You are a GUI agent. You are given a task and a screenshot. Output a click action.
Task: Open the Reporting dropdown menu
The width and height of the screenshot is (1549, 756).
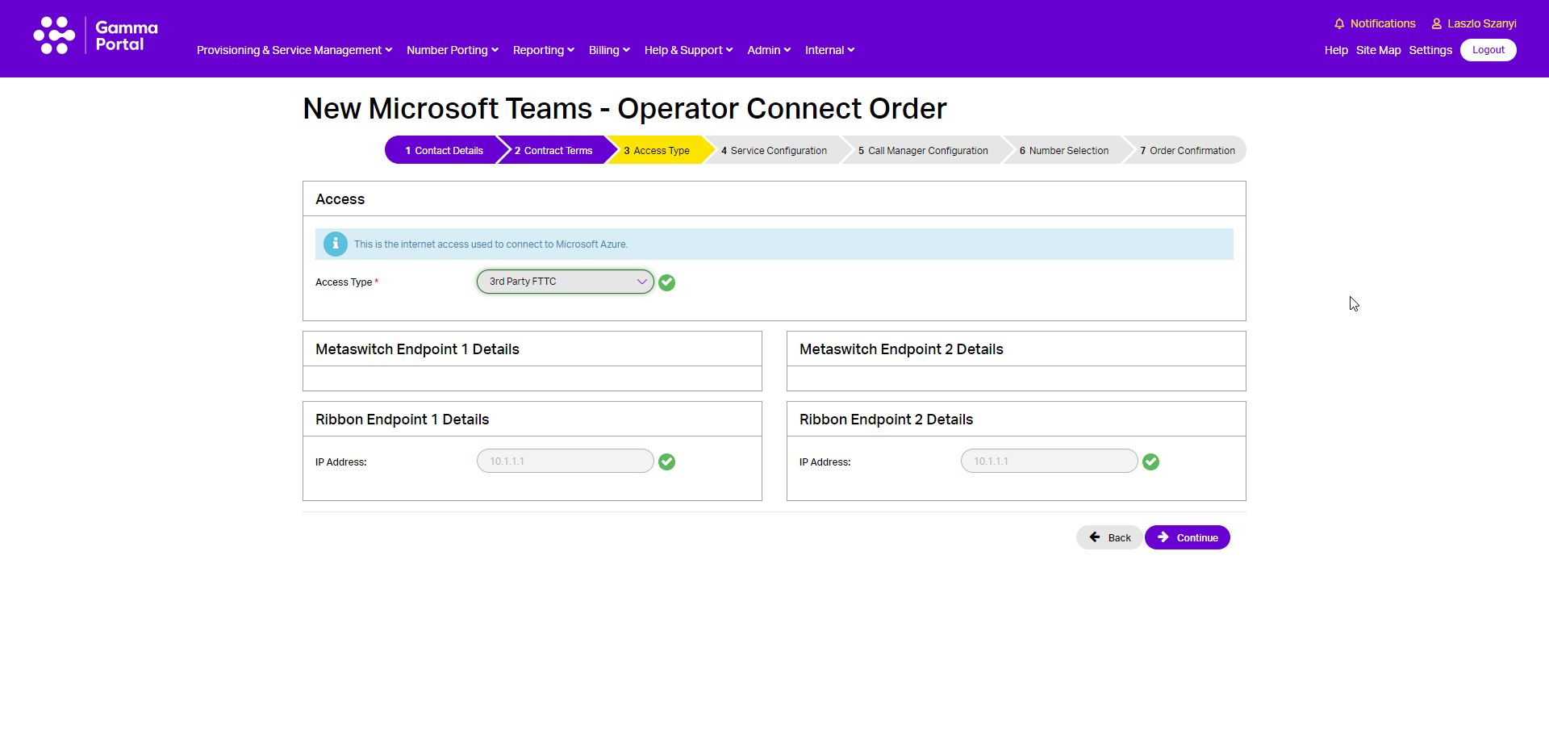point(544,50)
